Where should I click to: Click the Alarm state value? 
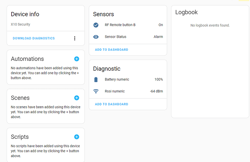pos(158,37)
